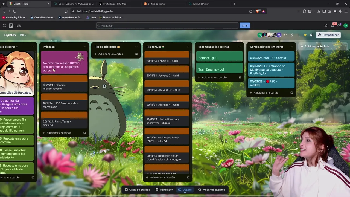Open the 09/11/24 : Sinners card
Viewport: 350px width, 197px height.
click(64, 83)
